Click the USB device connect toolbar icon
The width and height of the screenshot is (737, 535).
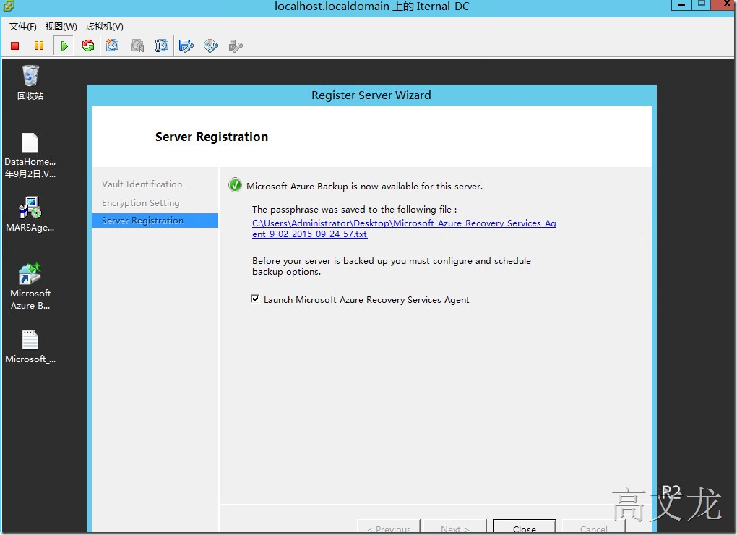(236, 46)
